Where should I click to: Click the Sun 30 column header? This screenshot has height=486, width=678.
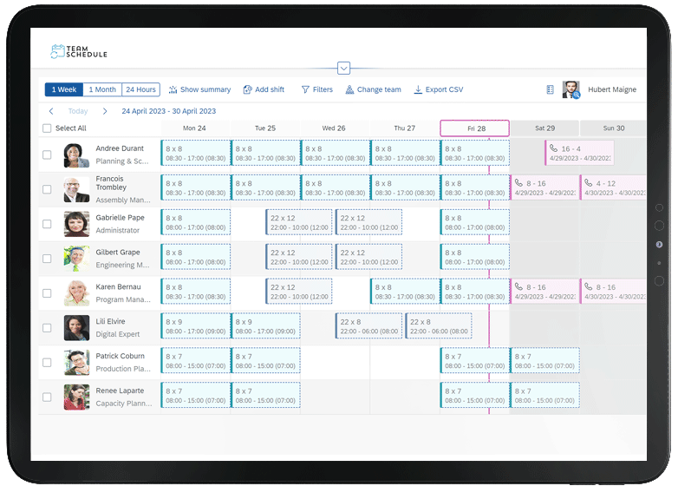click(614, 128)
